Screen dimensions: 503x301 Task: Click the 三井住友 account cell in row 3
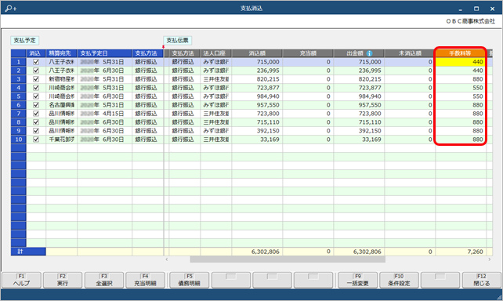(x=216, y=79)
